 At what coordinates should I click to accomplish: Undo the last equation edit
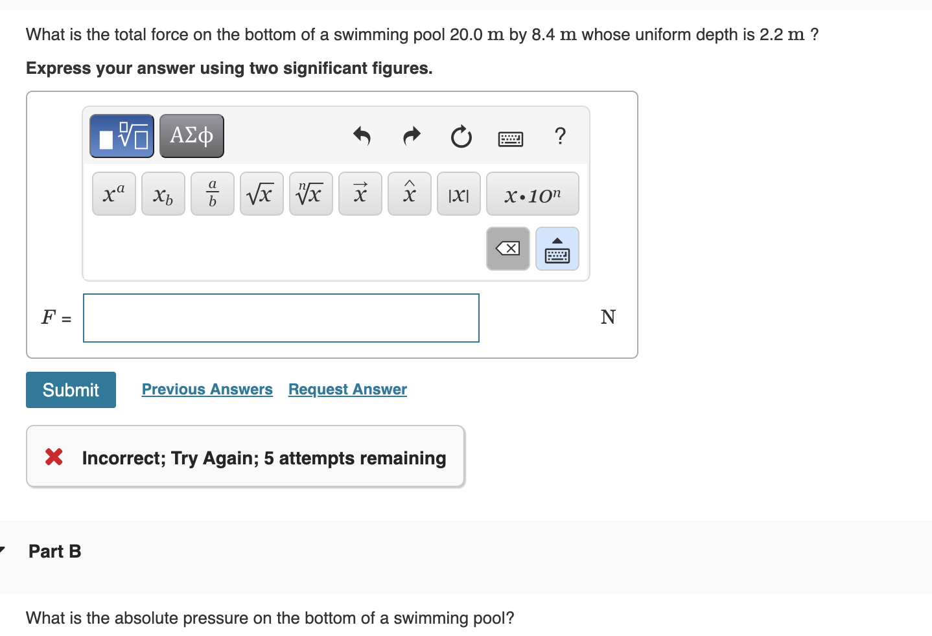pos(362,137)
